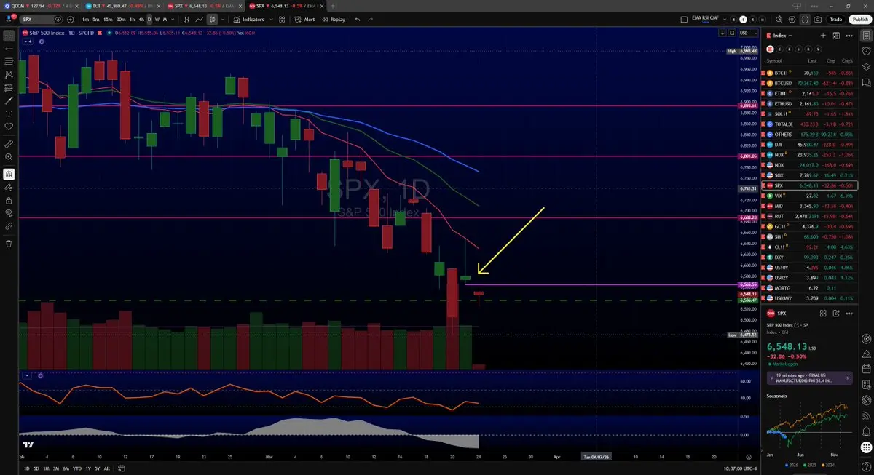Screen dimensions: 874x475
Task: Open the watchlist three-dots menu
Action: point(849,35)
